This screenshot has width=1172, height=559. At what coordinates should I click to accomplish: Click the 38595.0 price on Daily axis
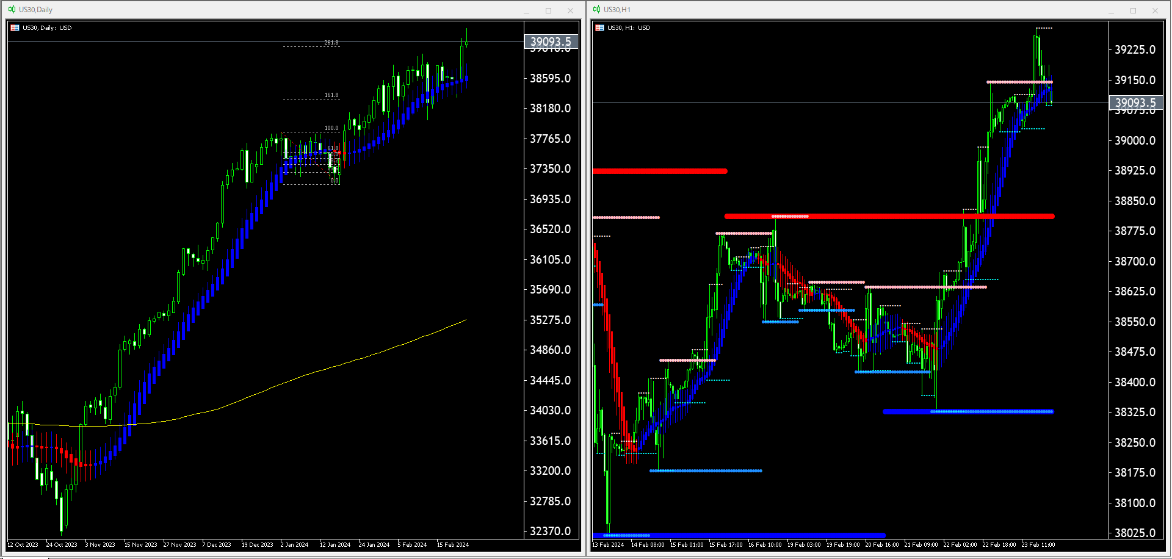(551, 78)
